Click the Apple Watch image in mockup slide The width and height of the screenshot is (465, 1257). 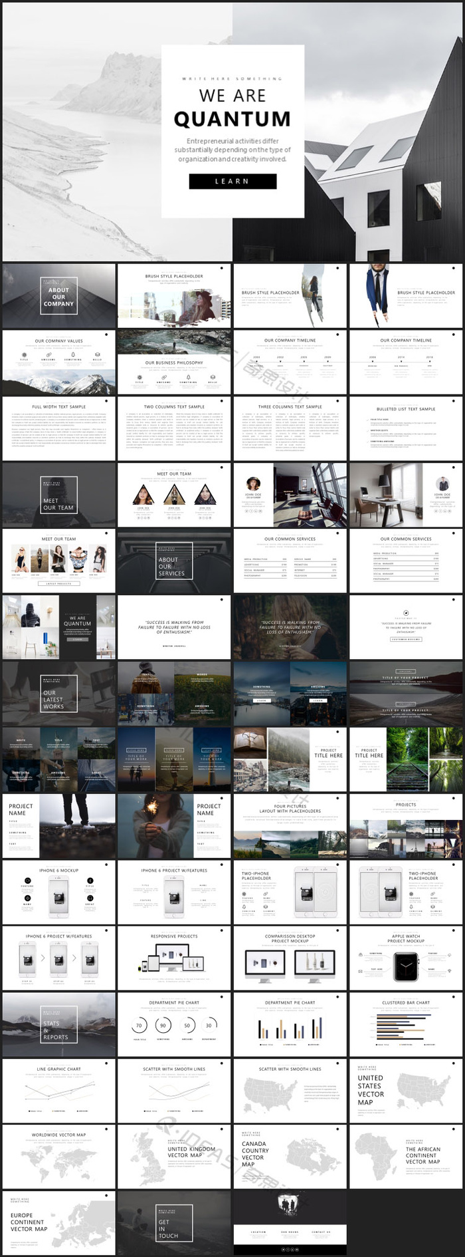(x=405, y=966)
